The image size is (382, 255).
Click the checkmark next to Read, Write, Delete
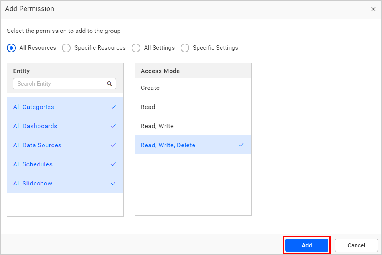(x=241, y=145)
